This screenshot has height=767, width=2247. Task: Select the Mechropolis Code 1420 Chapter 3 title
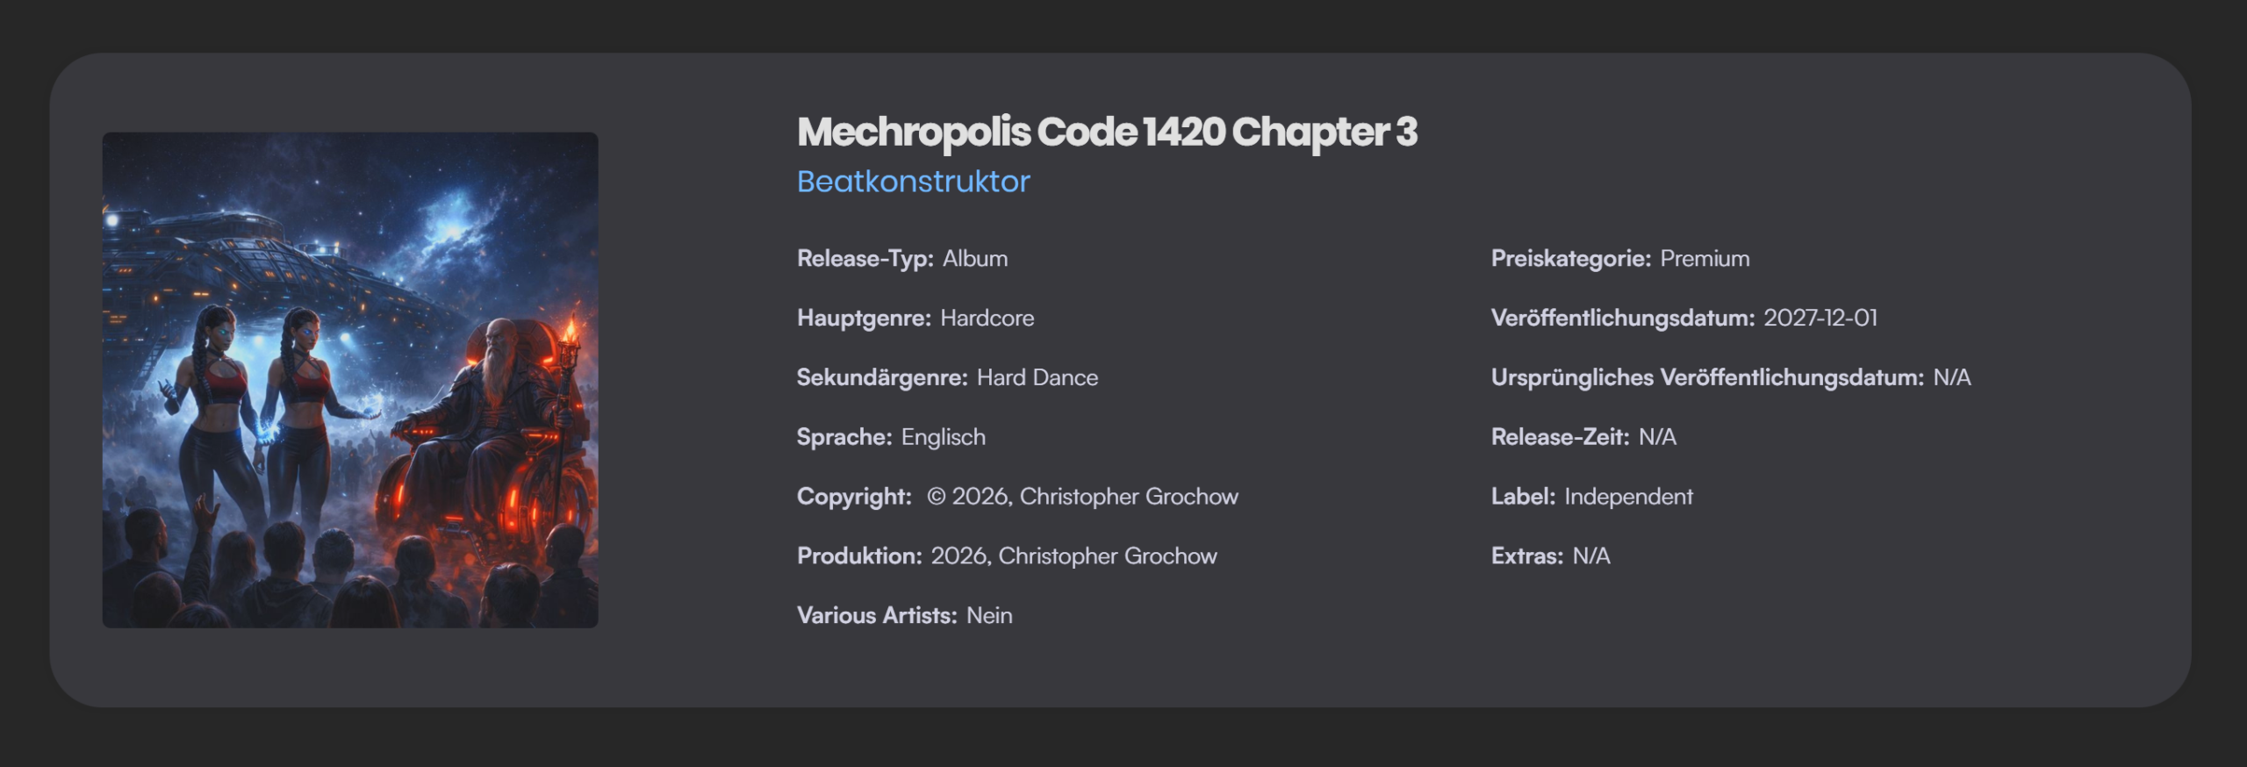tap(1106, 133)
